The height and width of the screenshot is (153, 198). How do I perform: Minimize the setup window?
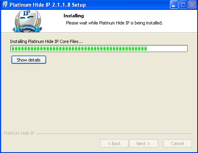coord(174,5)
